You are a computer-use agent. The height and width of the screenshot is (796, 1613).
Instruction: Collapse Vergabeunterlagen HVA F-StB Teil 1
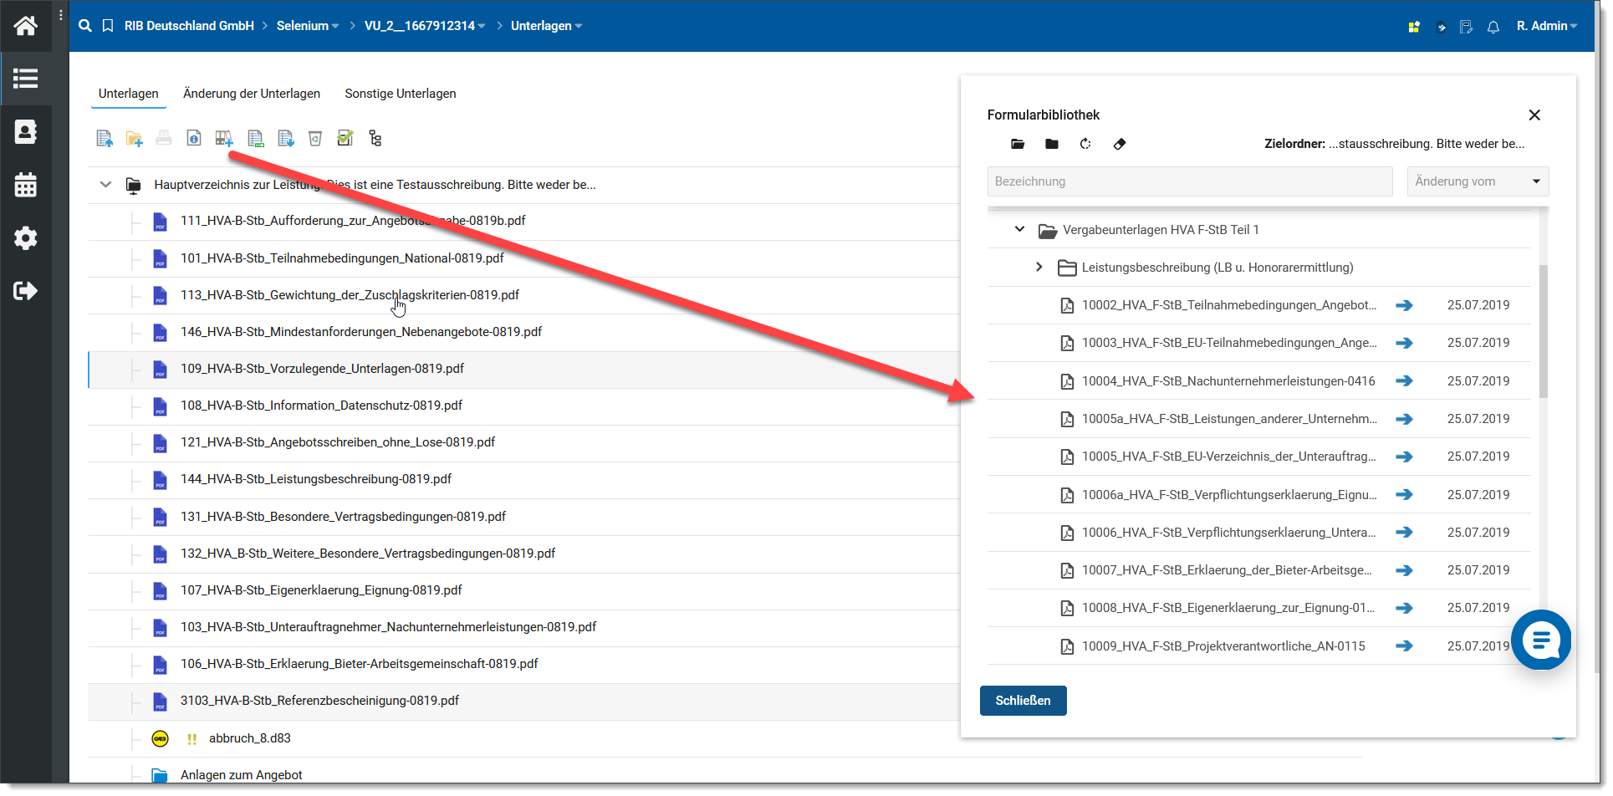pos(1019,229)
